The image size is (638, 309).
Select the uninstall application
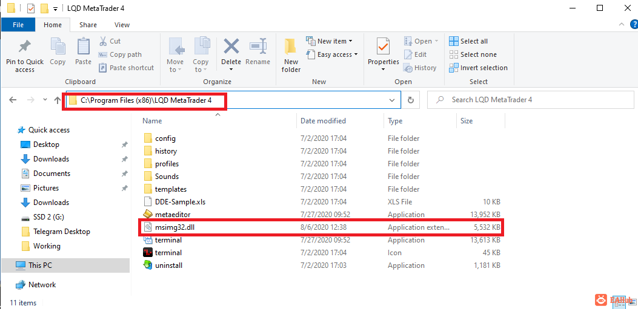(x=322, y=265)
